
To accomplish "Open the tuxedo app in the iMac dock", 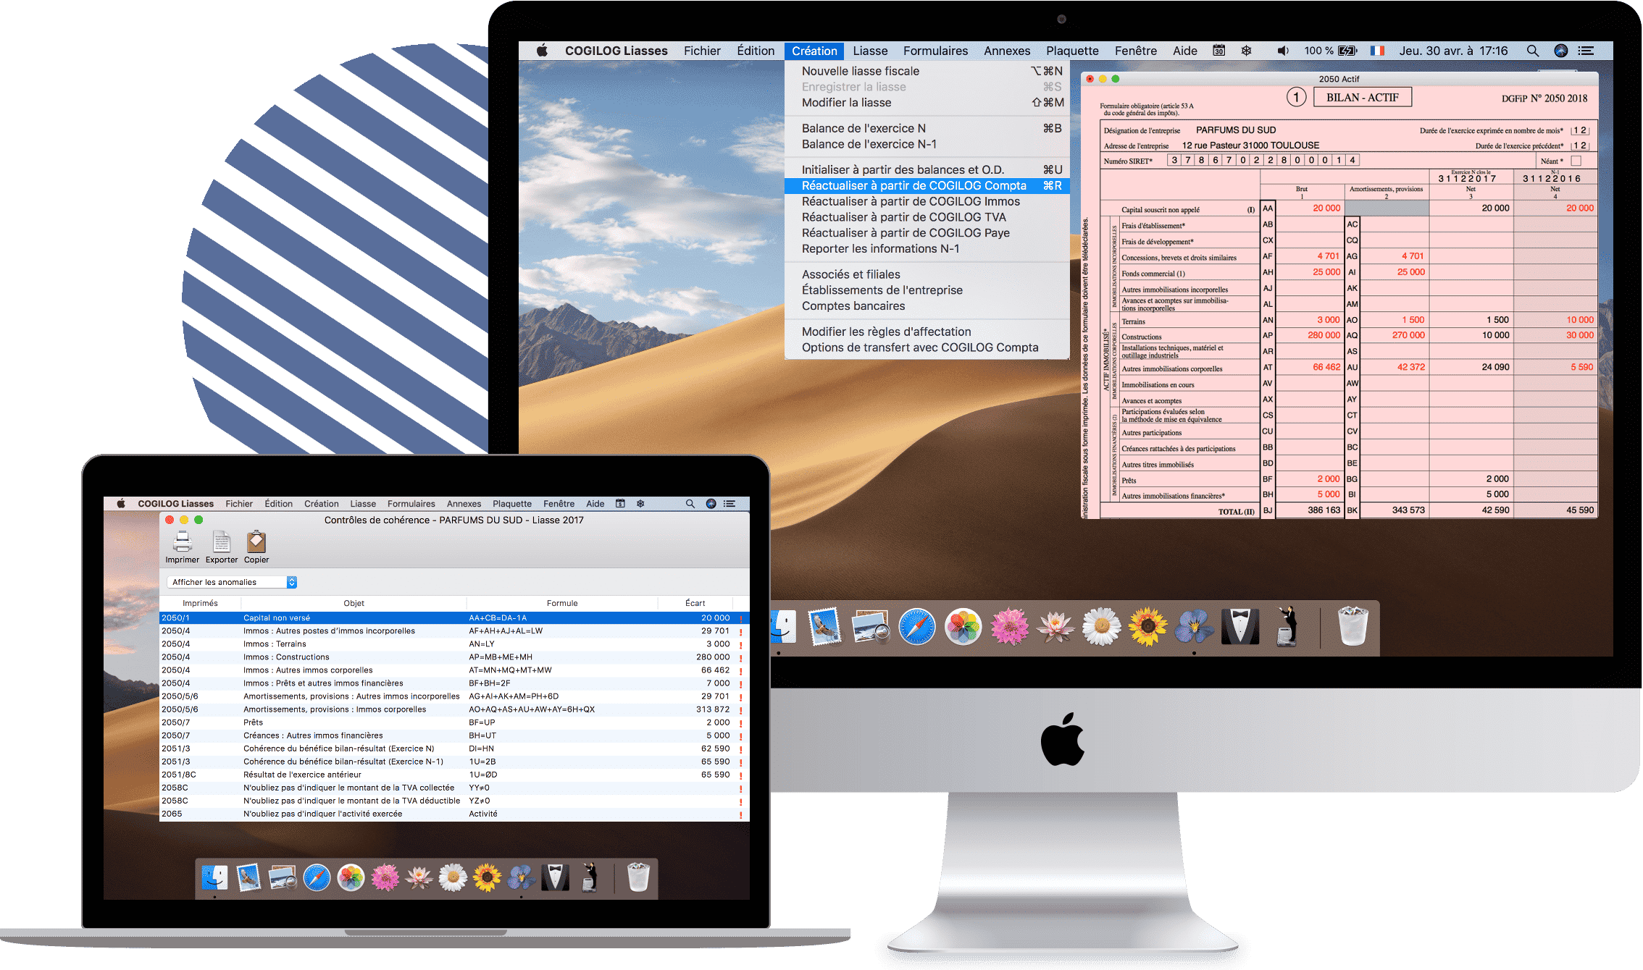I will (1240, 627).
